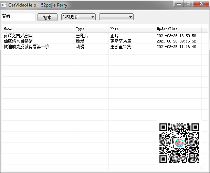Click the 搜索 search button
This screenshot has width=210, height=173.
click(x=48, y=17)
